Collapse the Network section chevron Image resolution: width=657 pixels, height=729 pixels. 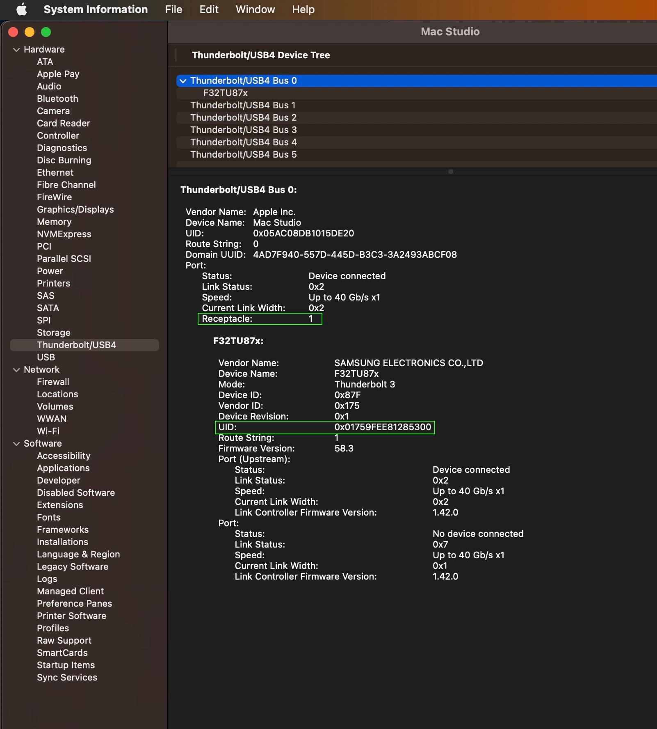pyautogui.click(x=16, y=370)
